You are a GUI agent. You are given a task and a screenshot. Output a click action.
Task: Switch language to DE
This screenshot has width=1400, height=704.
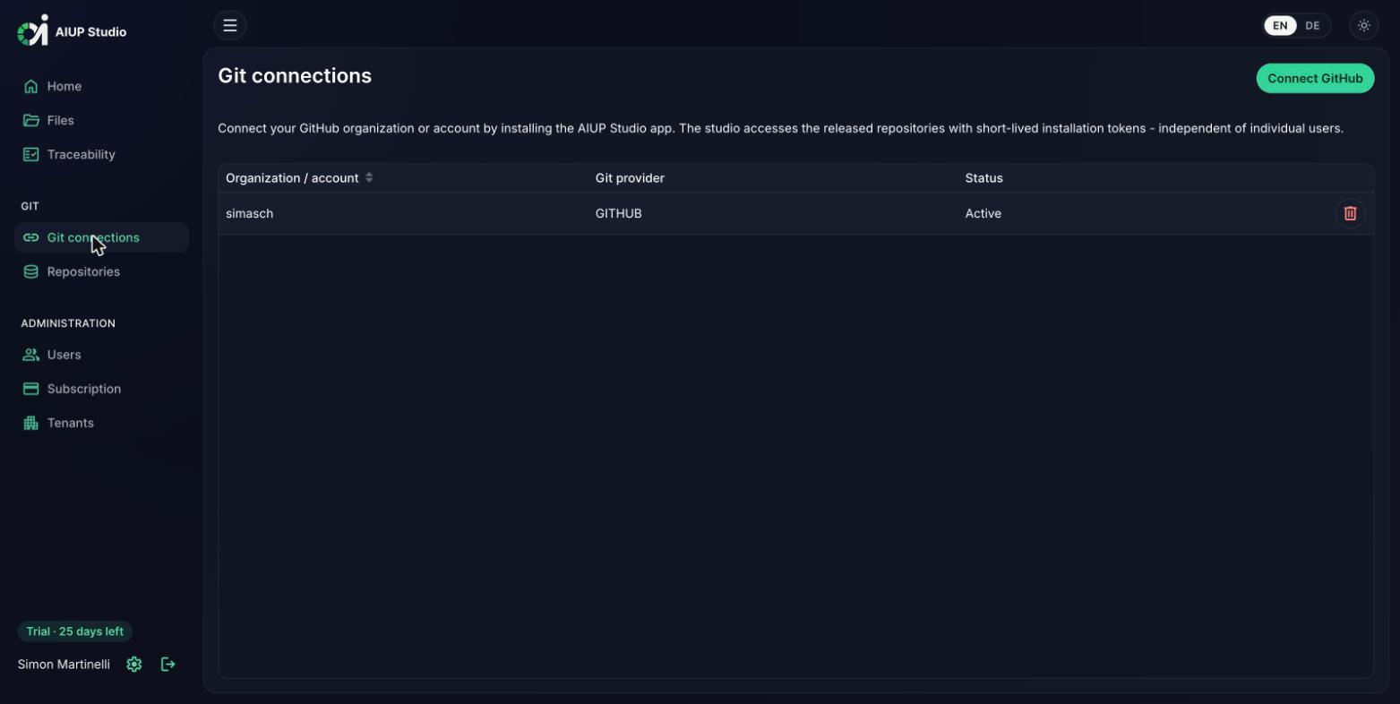1312,25
